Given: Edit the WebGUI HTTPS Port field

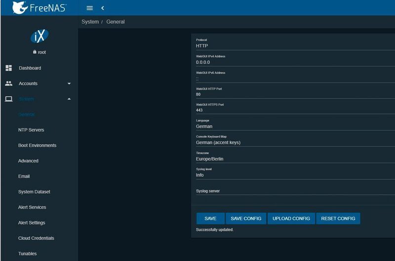Looking at the screenshot, I should click(295, 110).
